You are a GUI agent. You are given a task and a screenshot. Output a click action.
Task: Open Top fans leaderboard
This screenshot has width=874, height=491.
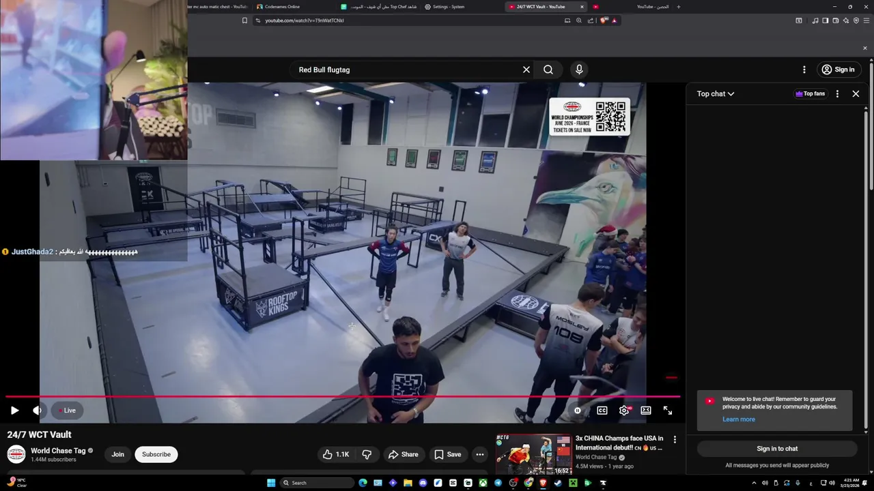pos(810,94)
